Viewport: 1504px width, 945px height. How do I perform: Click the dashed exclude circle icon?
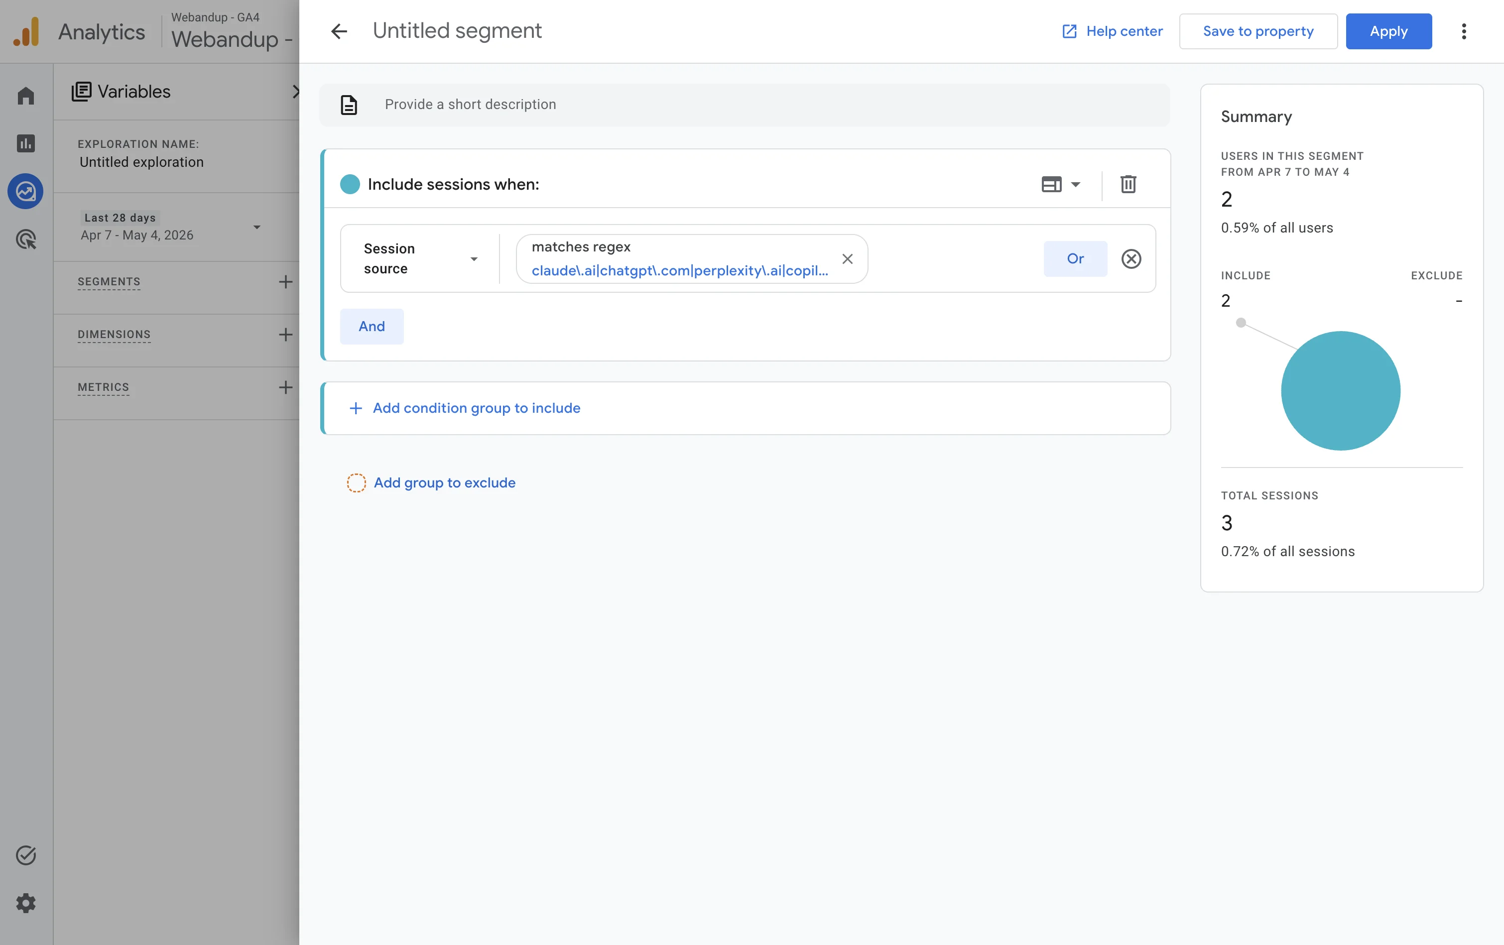356,483
